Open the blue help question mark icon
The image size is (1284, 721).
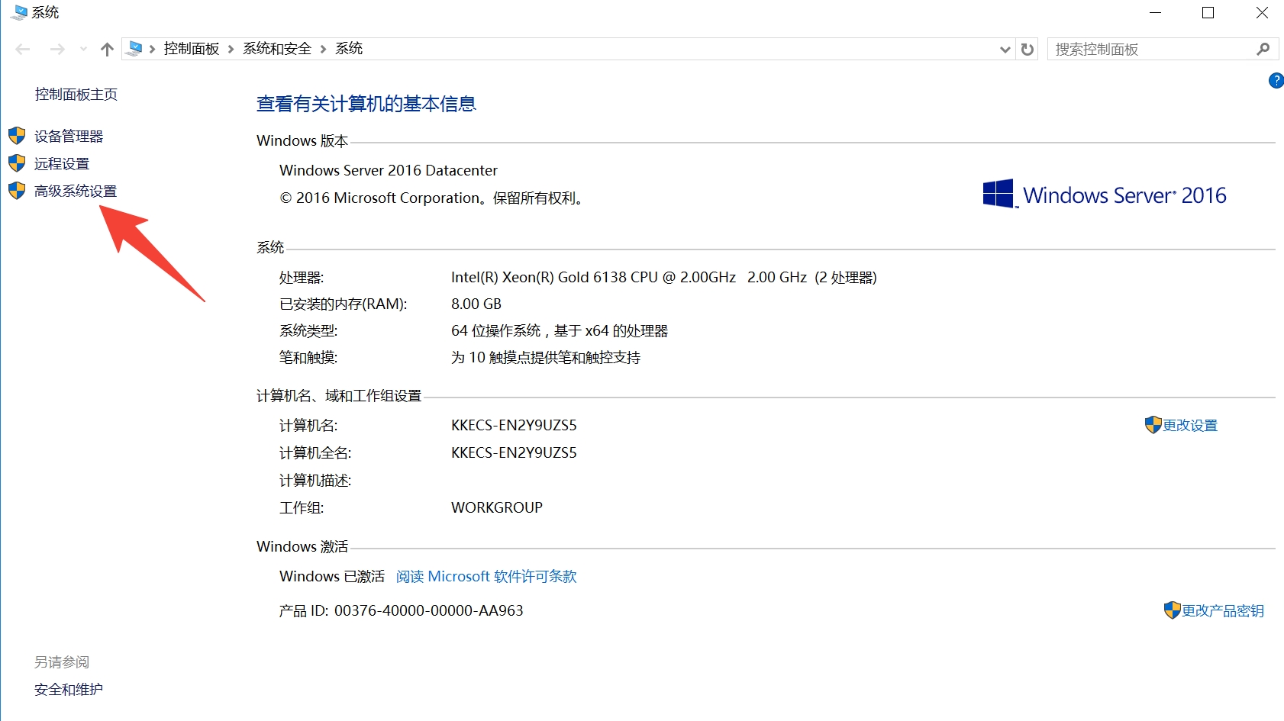1276,81
